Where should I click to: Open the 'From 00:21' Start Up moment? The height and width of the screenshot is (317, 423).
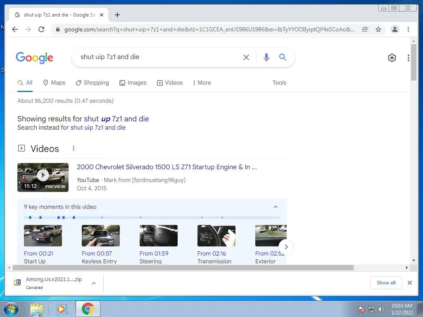pos(43,244)
